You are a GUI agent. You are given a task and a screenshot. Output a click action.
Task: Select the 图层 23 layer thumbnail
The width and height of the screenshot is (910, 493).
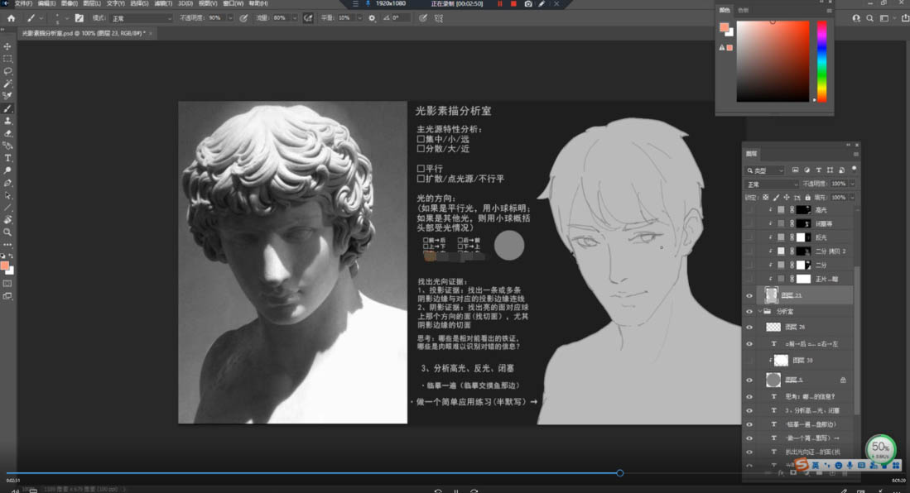coord(771,295)
